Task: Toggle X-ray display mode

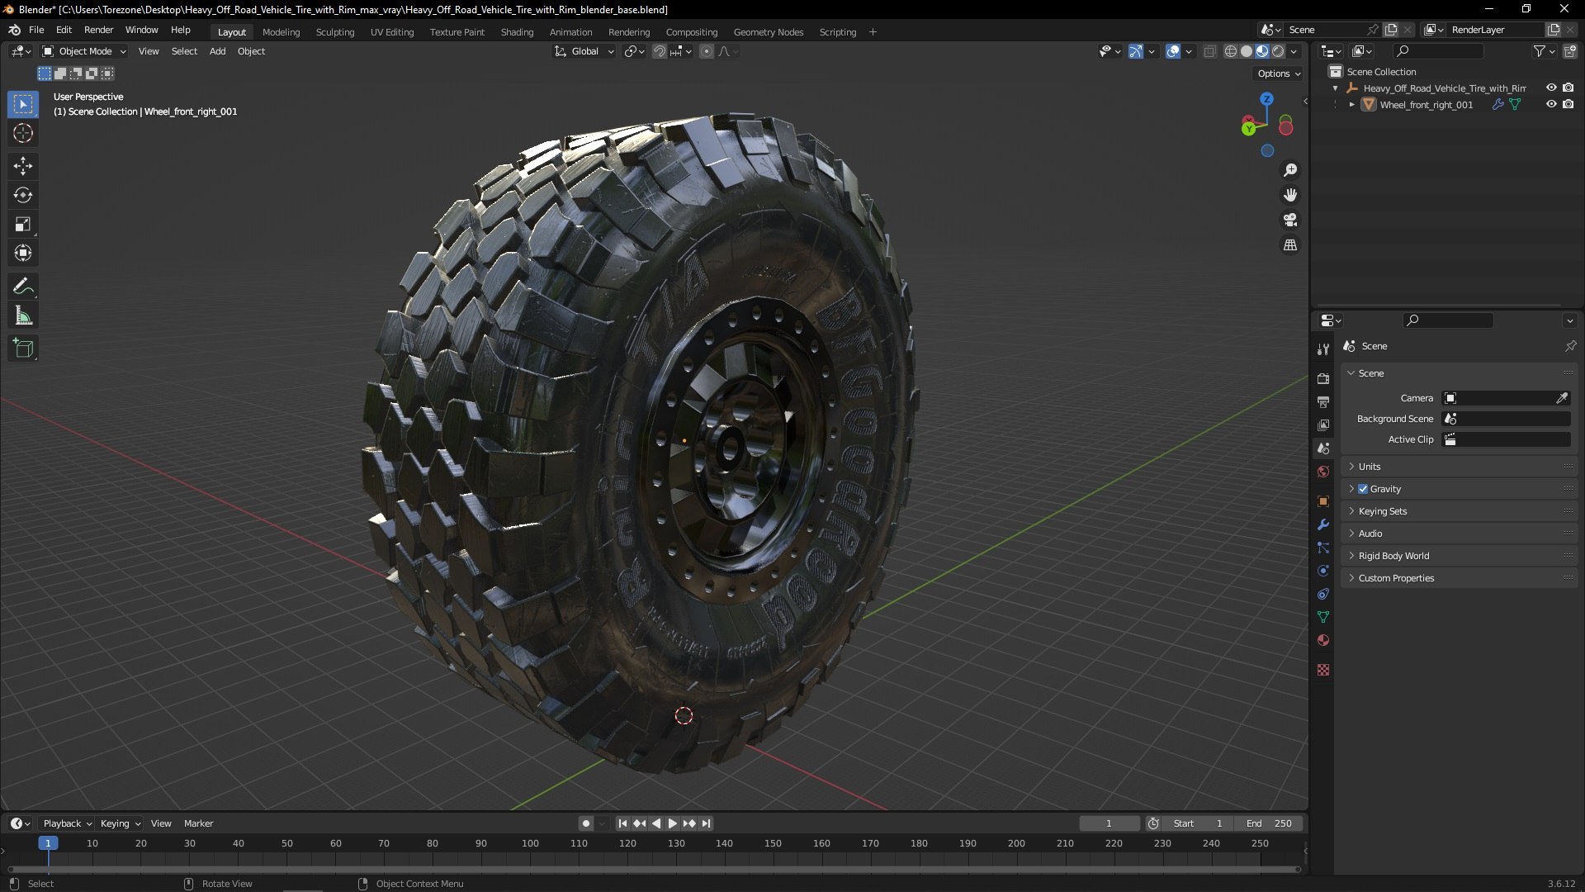Action: 1209,51
